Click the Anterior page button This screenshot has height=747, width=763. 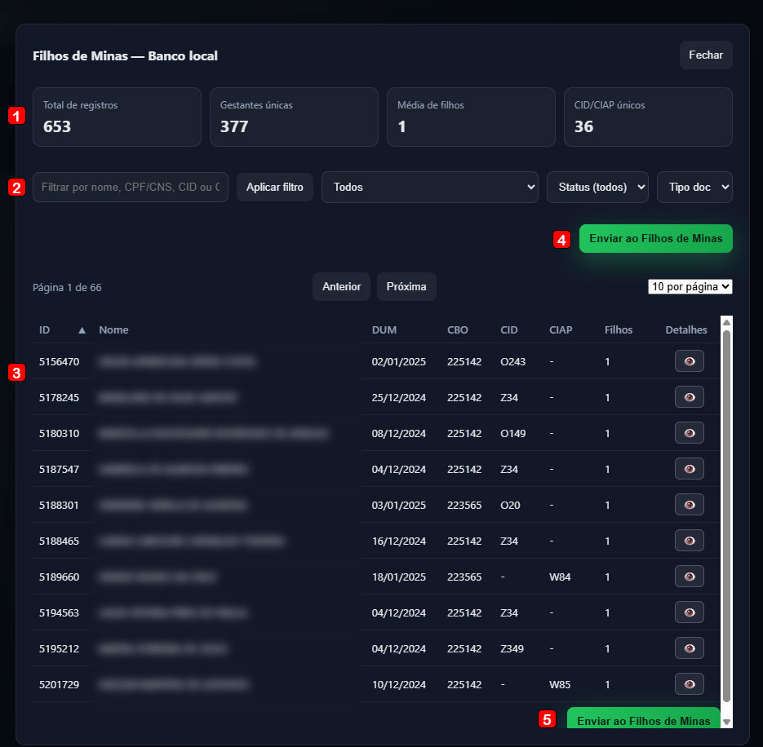(x=341, y=287)
